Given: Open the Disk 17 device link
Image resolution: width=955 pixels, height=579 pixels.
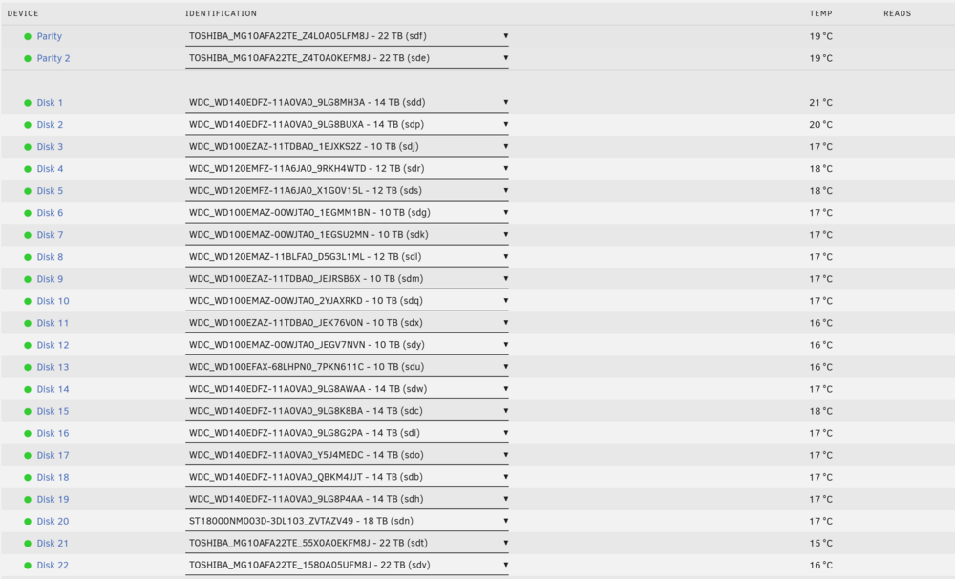Looking at the screenshot, I should pos(53,456).
